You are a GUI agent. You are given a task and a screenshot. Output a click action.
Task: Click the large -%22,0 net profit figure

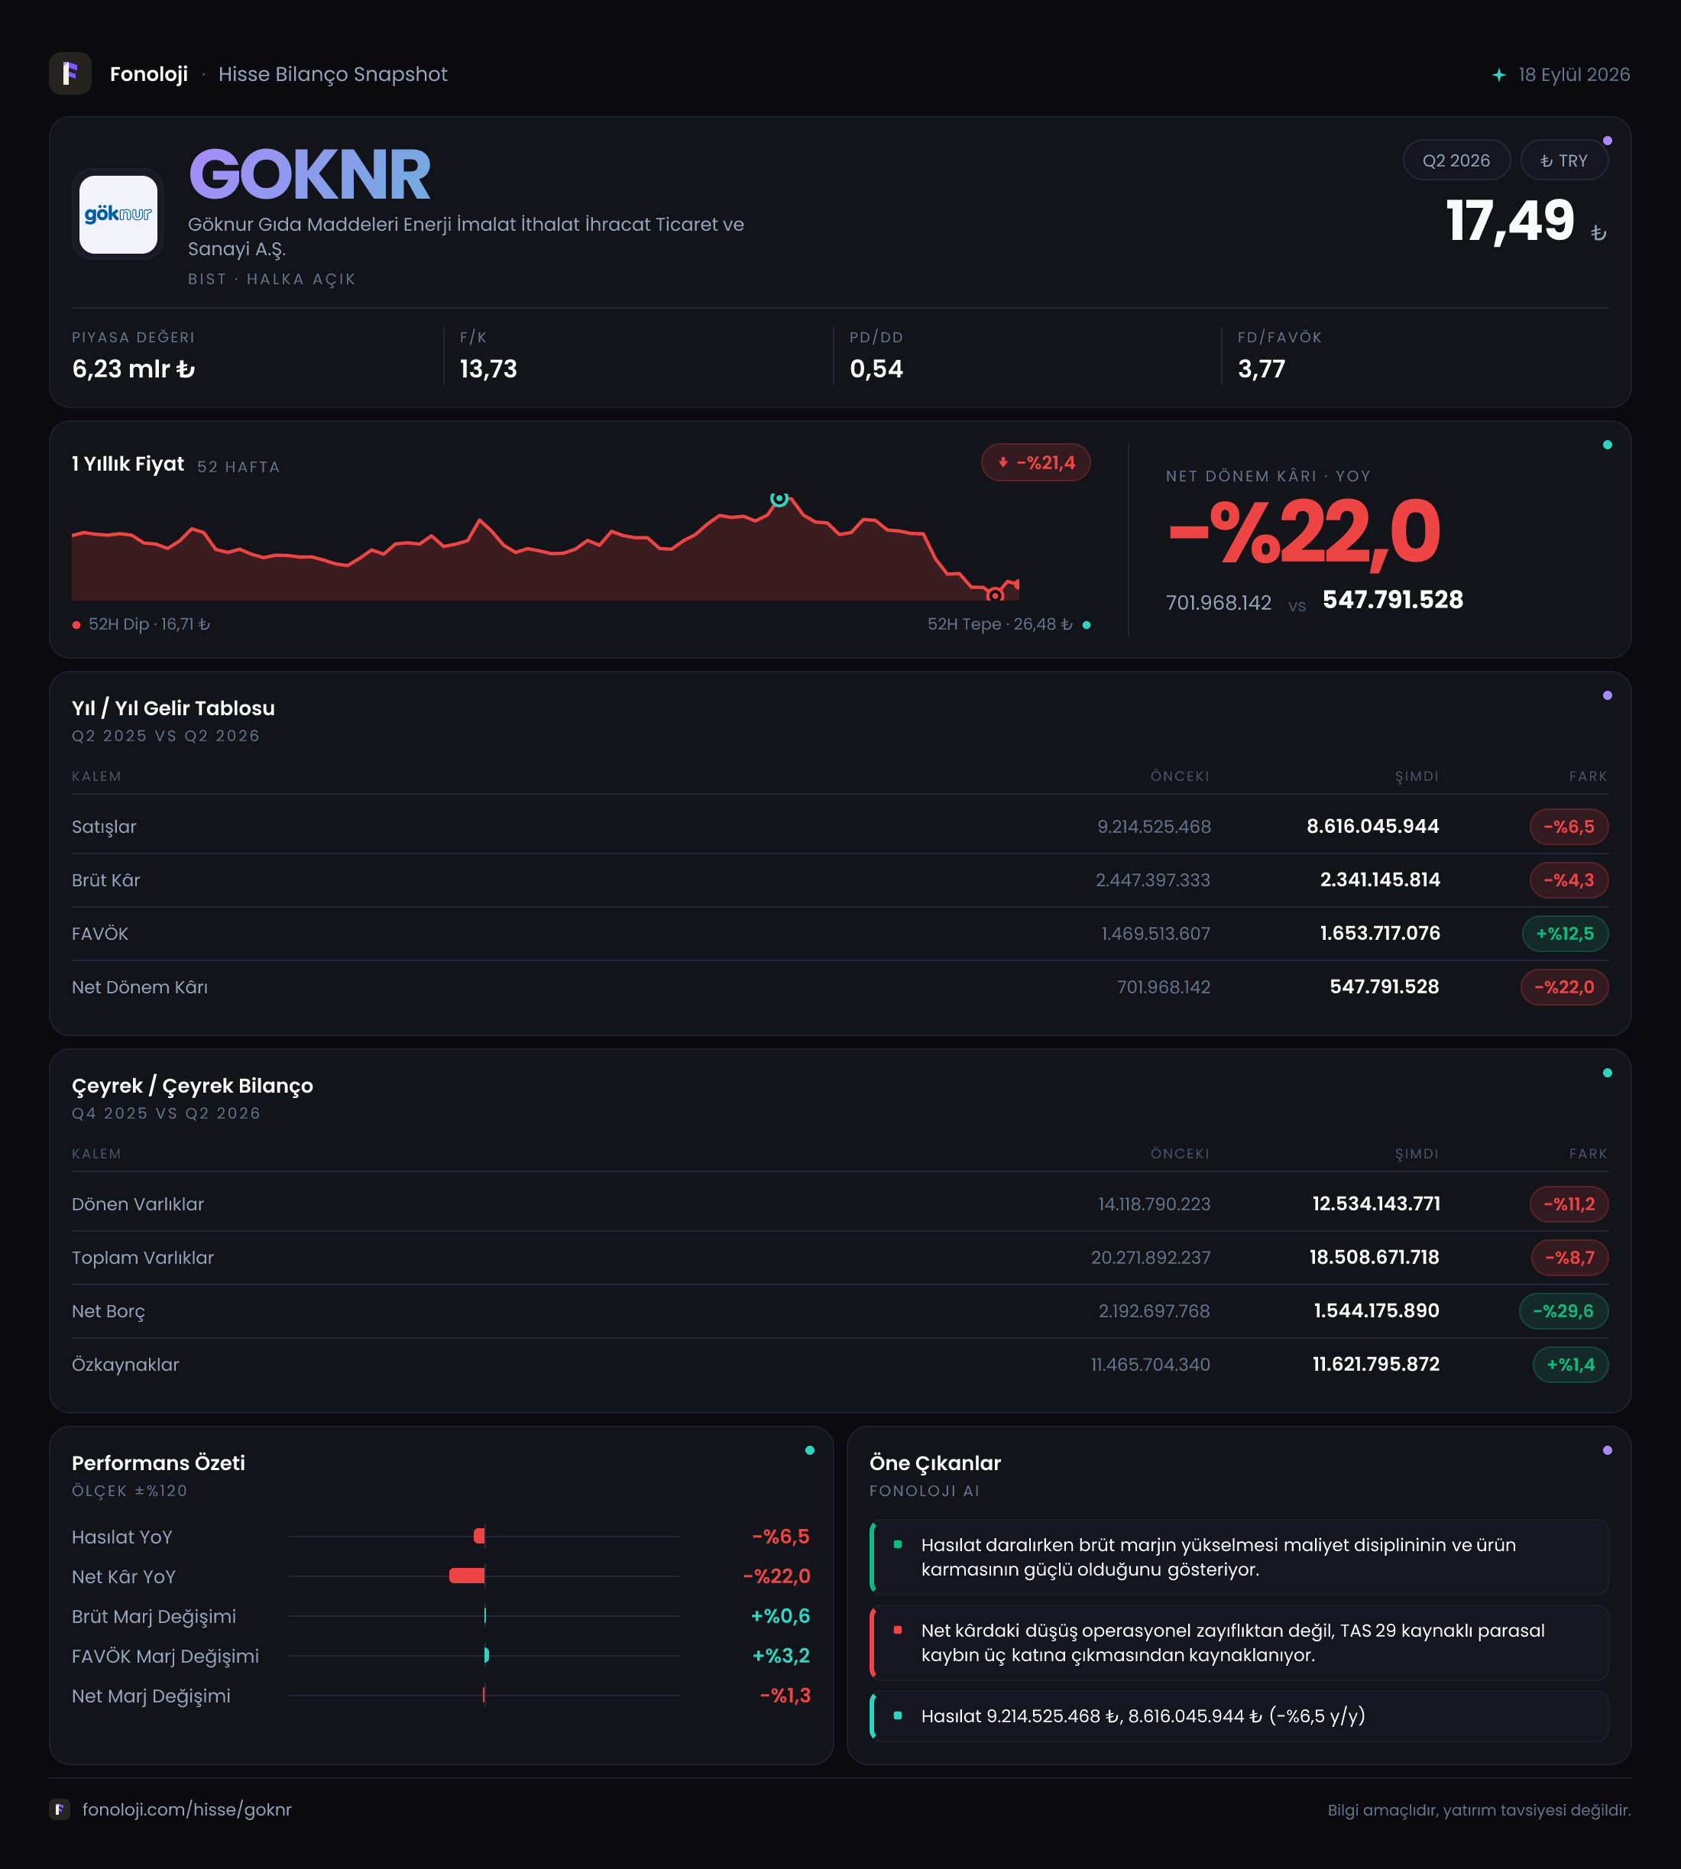tap(1304, 532)
